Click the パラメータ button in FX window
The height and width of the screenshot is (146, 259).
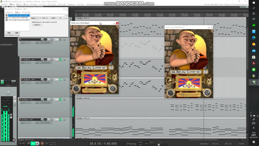tap(45, 18)
